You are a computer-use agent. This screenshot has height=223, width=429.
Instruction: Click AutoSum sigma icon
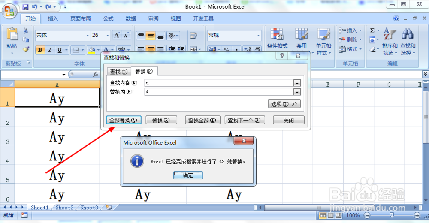(372, 30)
